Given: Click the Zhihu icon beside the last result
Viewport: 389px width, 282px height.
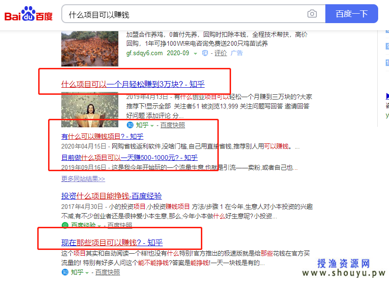Looking at the screenshot, I should coord(65,272).
